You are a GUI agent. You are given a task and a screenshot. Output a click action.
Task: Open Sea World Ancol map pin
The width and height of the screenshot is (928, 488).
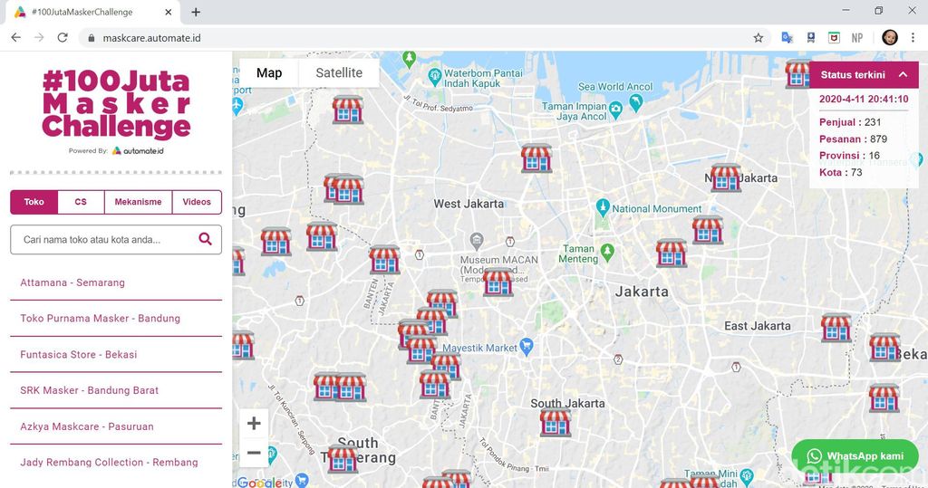636,102
